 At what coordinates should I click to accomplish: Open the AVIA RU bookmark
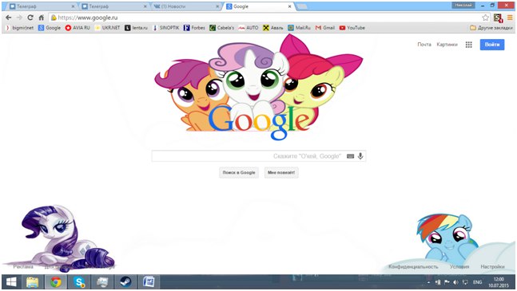pyautogui.click(x=78, y=28)
